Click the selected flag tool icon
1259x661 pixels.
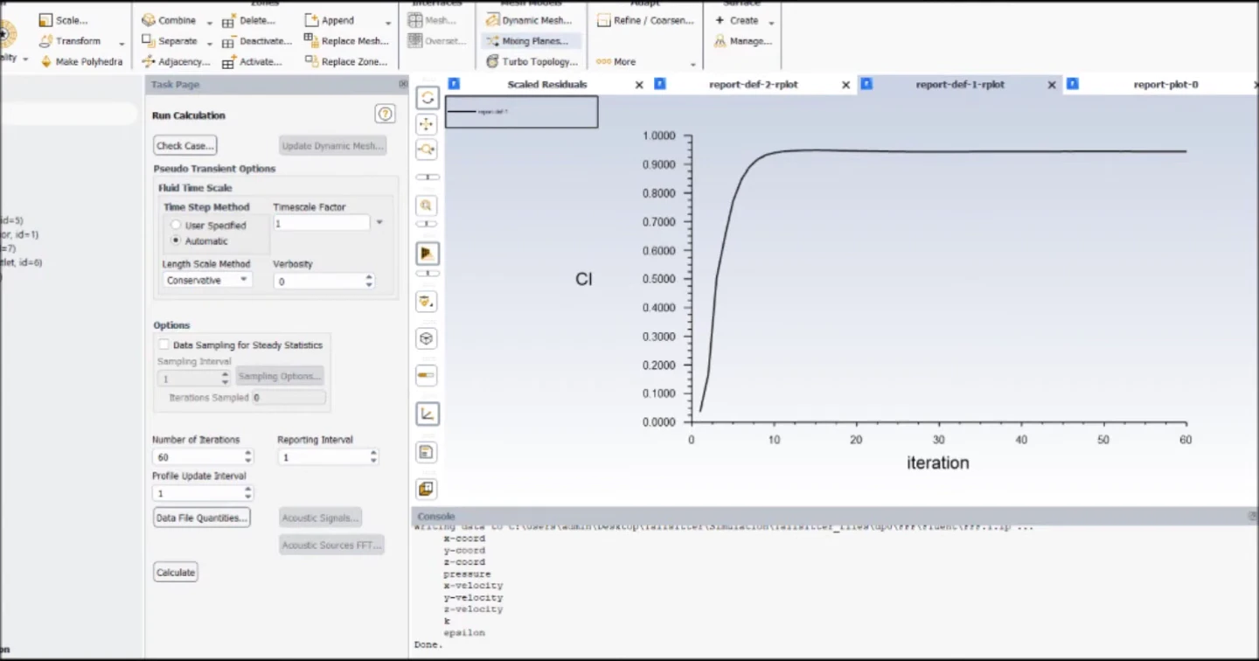click(428, 254)
